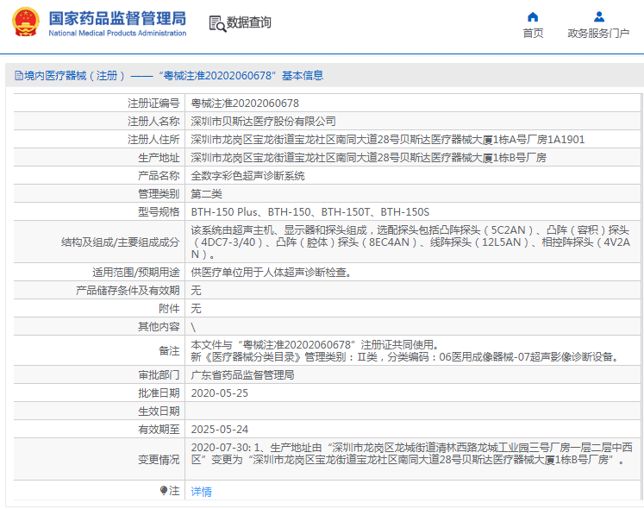The image size is (644, 509).
Task: Click remark line 本文件与 注册证共同使用
Action: [x=316, y=344]
